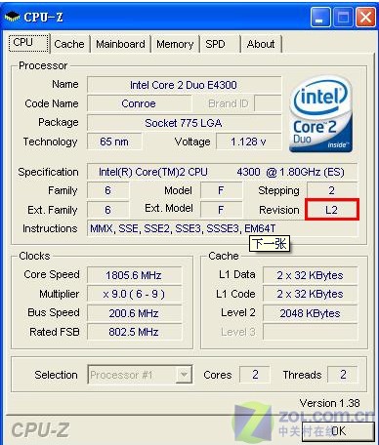Click the Ext. Family value field
The height and width of the screenshot is (445, 379).
point(107,210)
